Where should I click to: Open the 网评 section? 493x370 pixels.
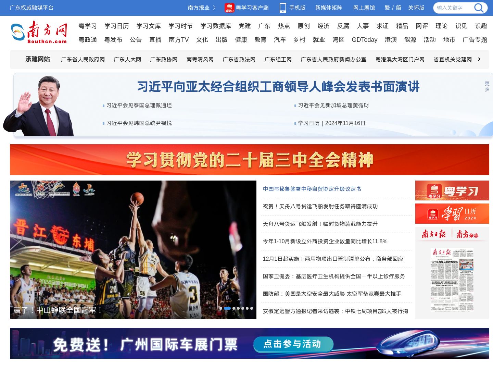coord(422,26)
